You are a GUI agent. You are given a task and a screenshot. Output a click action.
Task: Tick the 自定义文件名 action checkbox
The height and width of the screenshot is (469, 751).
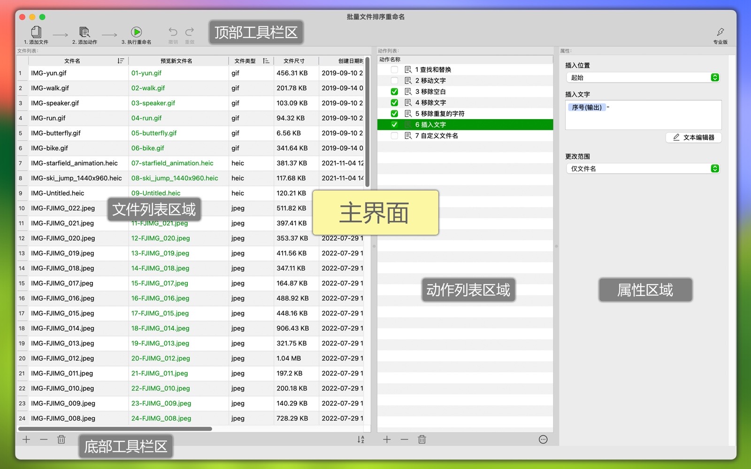[x=394, y=136]
